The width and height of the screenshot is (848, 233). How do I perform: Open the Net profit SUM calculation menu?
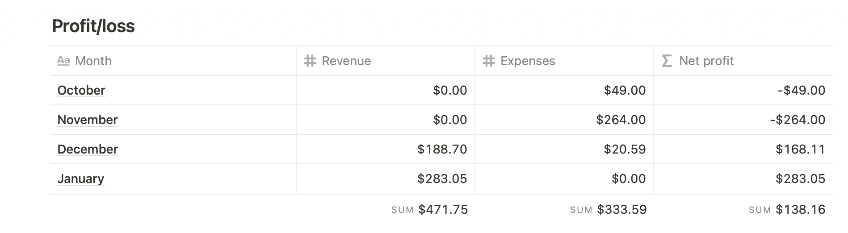(787, 209)
